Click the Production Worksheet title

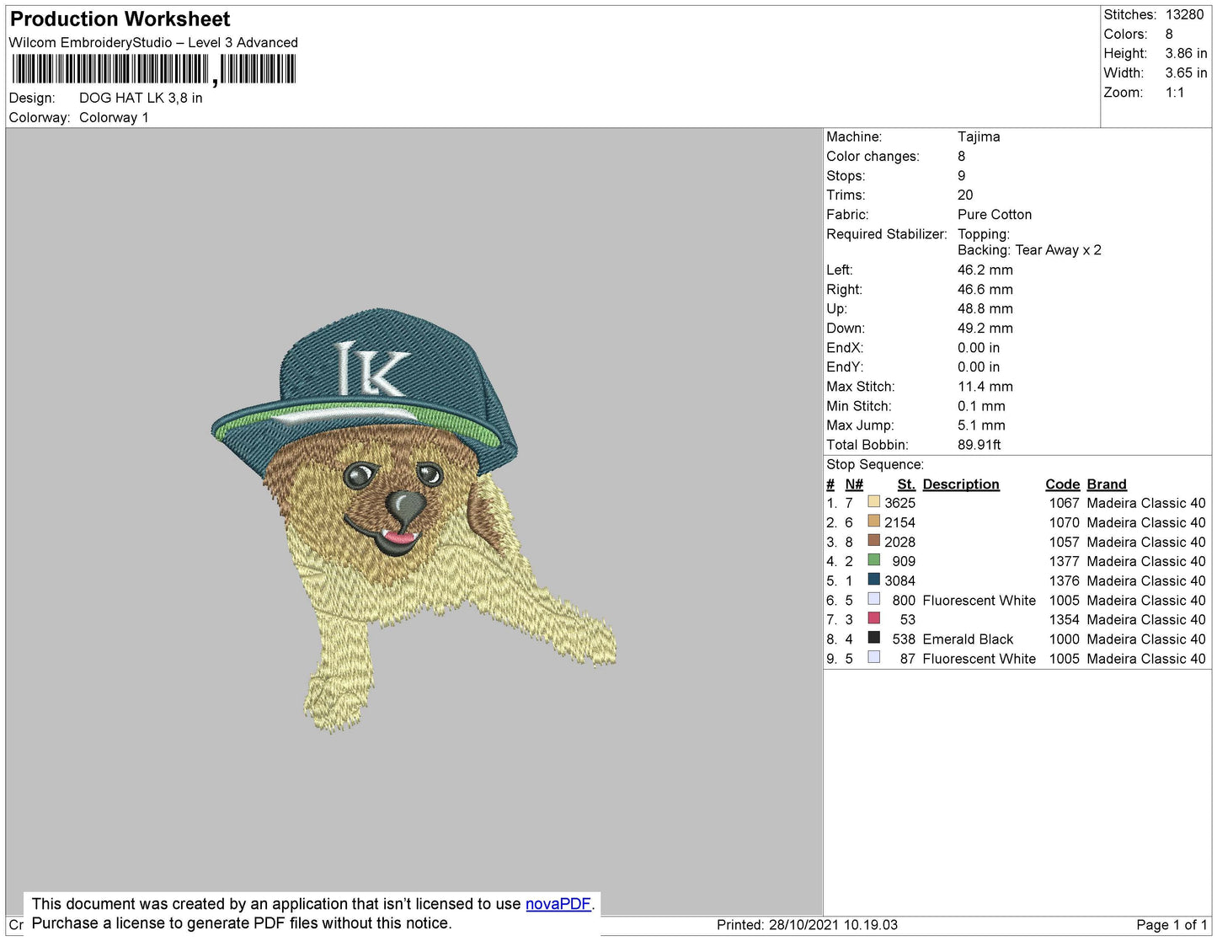120,19
